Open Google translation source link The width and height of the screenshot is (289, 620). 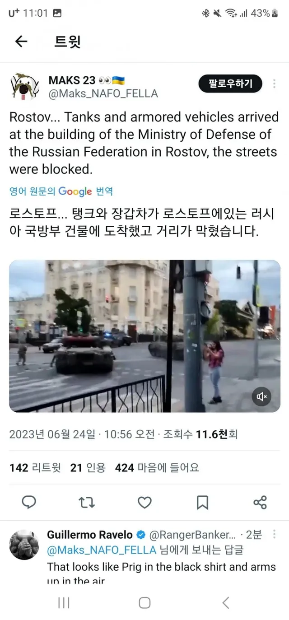click(61, 191)
